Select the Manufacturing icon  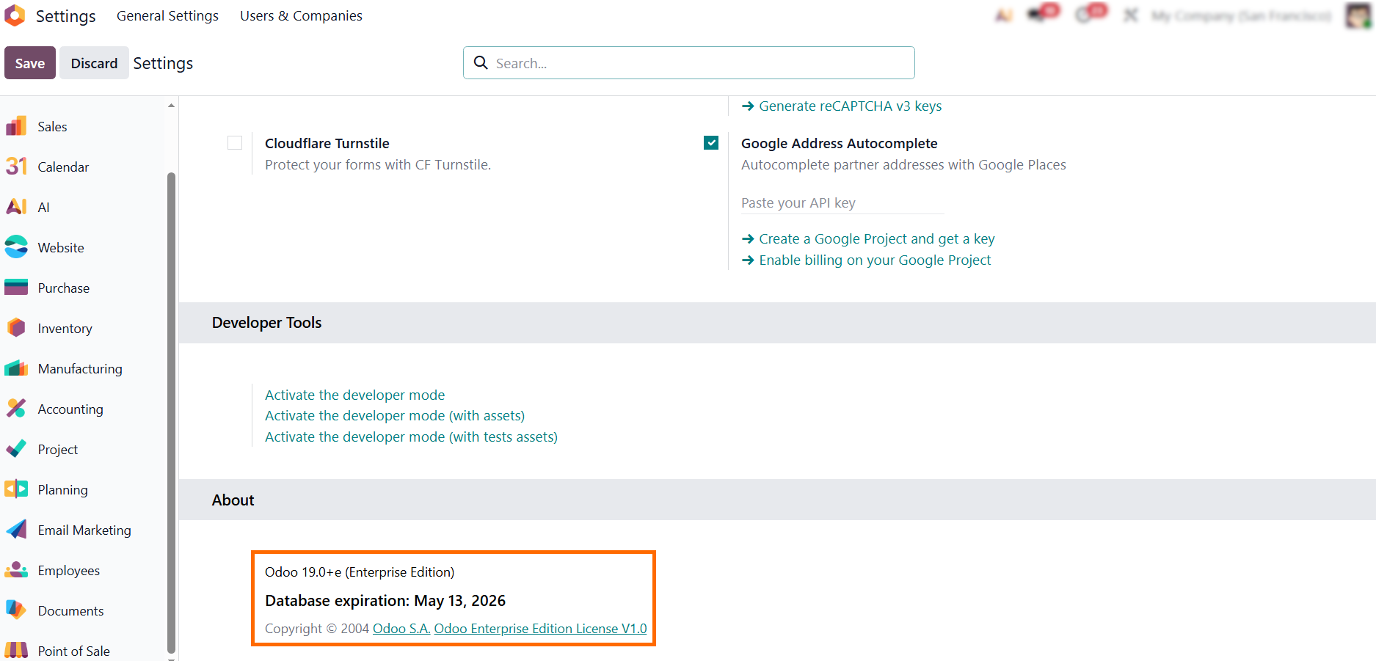tap(16, 368)
